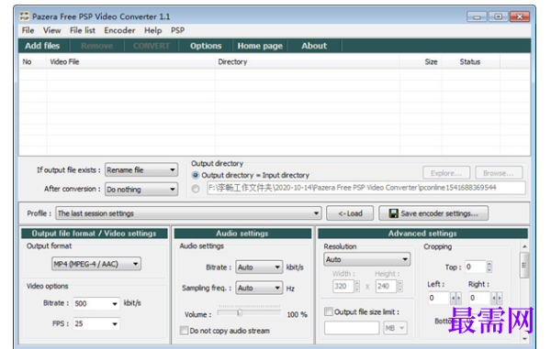Click the output file size limit input
Viewport: 551px width, 349px height.
352,328
